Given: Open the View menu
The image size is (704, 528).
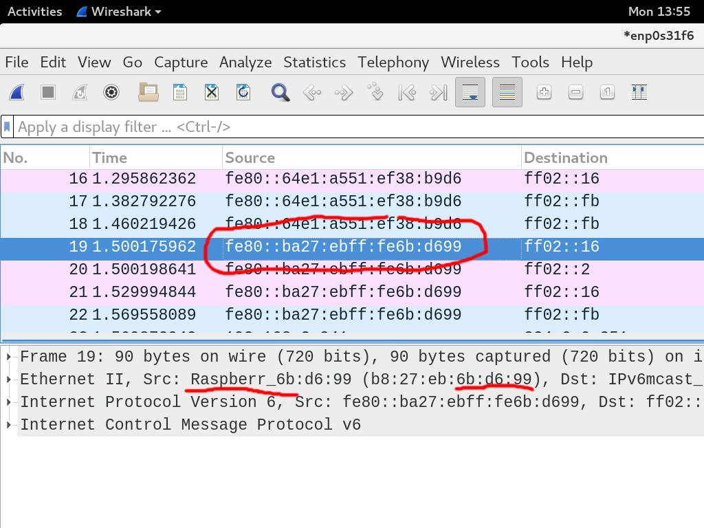Looking at the screenshot, I should [94, 62].
